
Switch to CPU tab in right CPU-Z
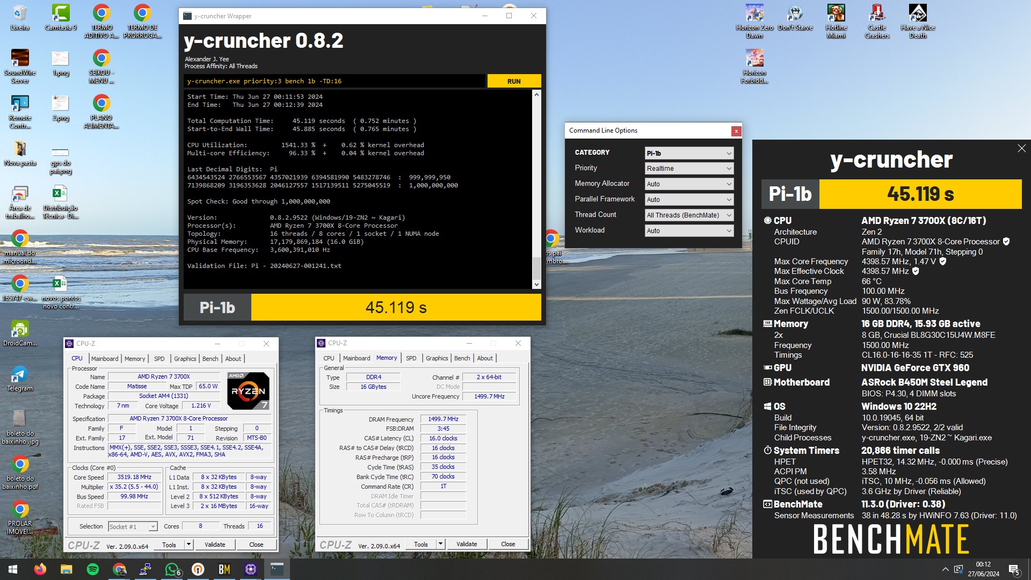pos(329,358)
